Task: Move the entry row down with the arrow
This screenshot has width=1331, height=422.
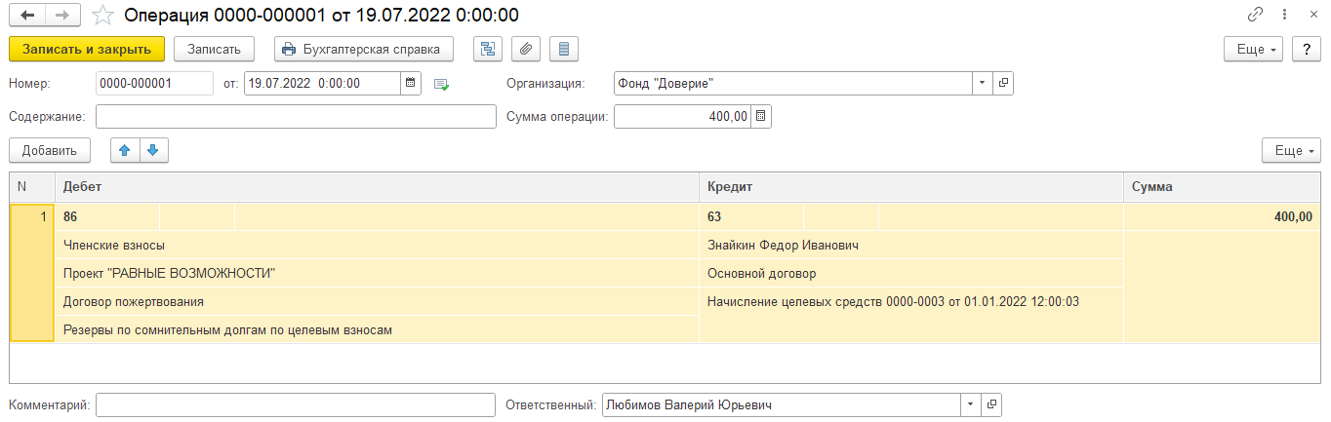Action: tap(154, 151)
